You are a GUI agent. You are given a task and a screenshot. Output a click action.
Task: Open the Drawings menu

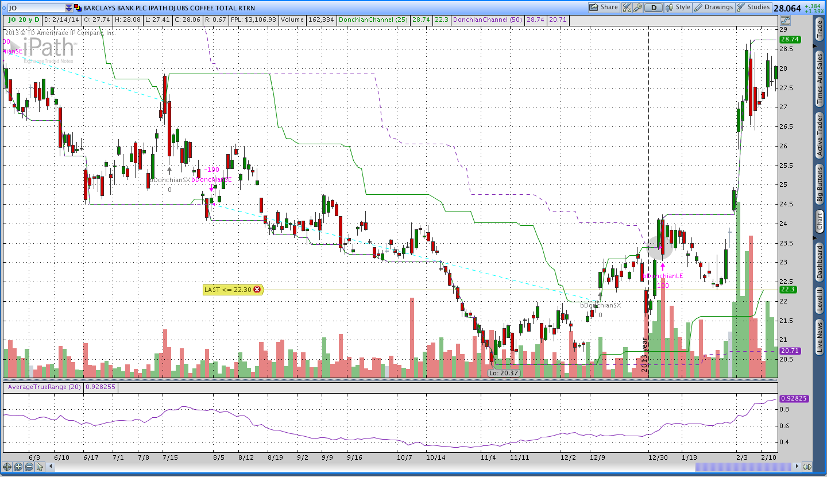714,7
